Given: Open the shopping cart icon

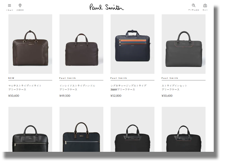Looking at the screenshot, I should pos(205,5).
